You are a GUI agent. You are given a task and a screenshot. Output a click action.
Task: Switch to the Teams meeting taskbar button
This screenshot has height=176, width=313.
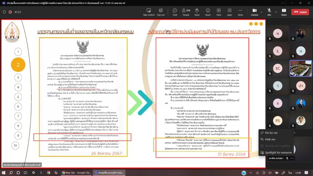click(109, 173)
